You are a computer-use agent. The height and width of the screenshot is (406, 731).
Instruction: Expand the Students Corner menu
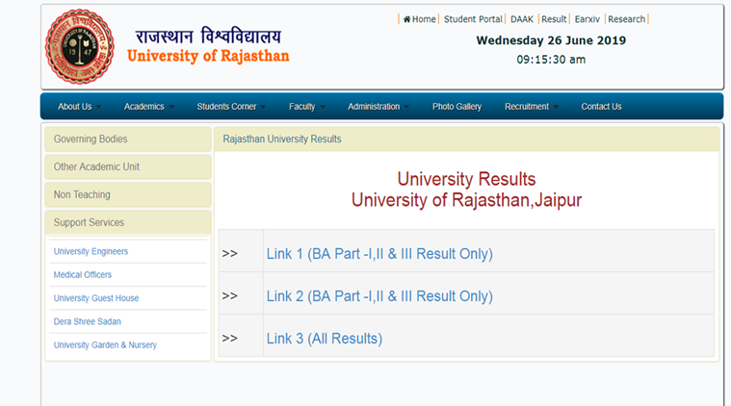(228, 107)
